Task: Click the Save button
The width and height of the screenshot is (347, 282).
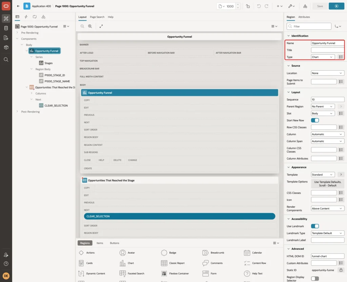Action: (320, 6)
